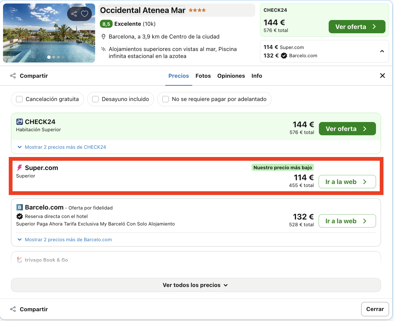Screen dimensions: 394x321
Task: Click the Barcelo.com B logo icon
Action: (20, 207)
